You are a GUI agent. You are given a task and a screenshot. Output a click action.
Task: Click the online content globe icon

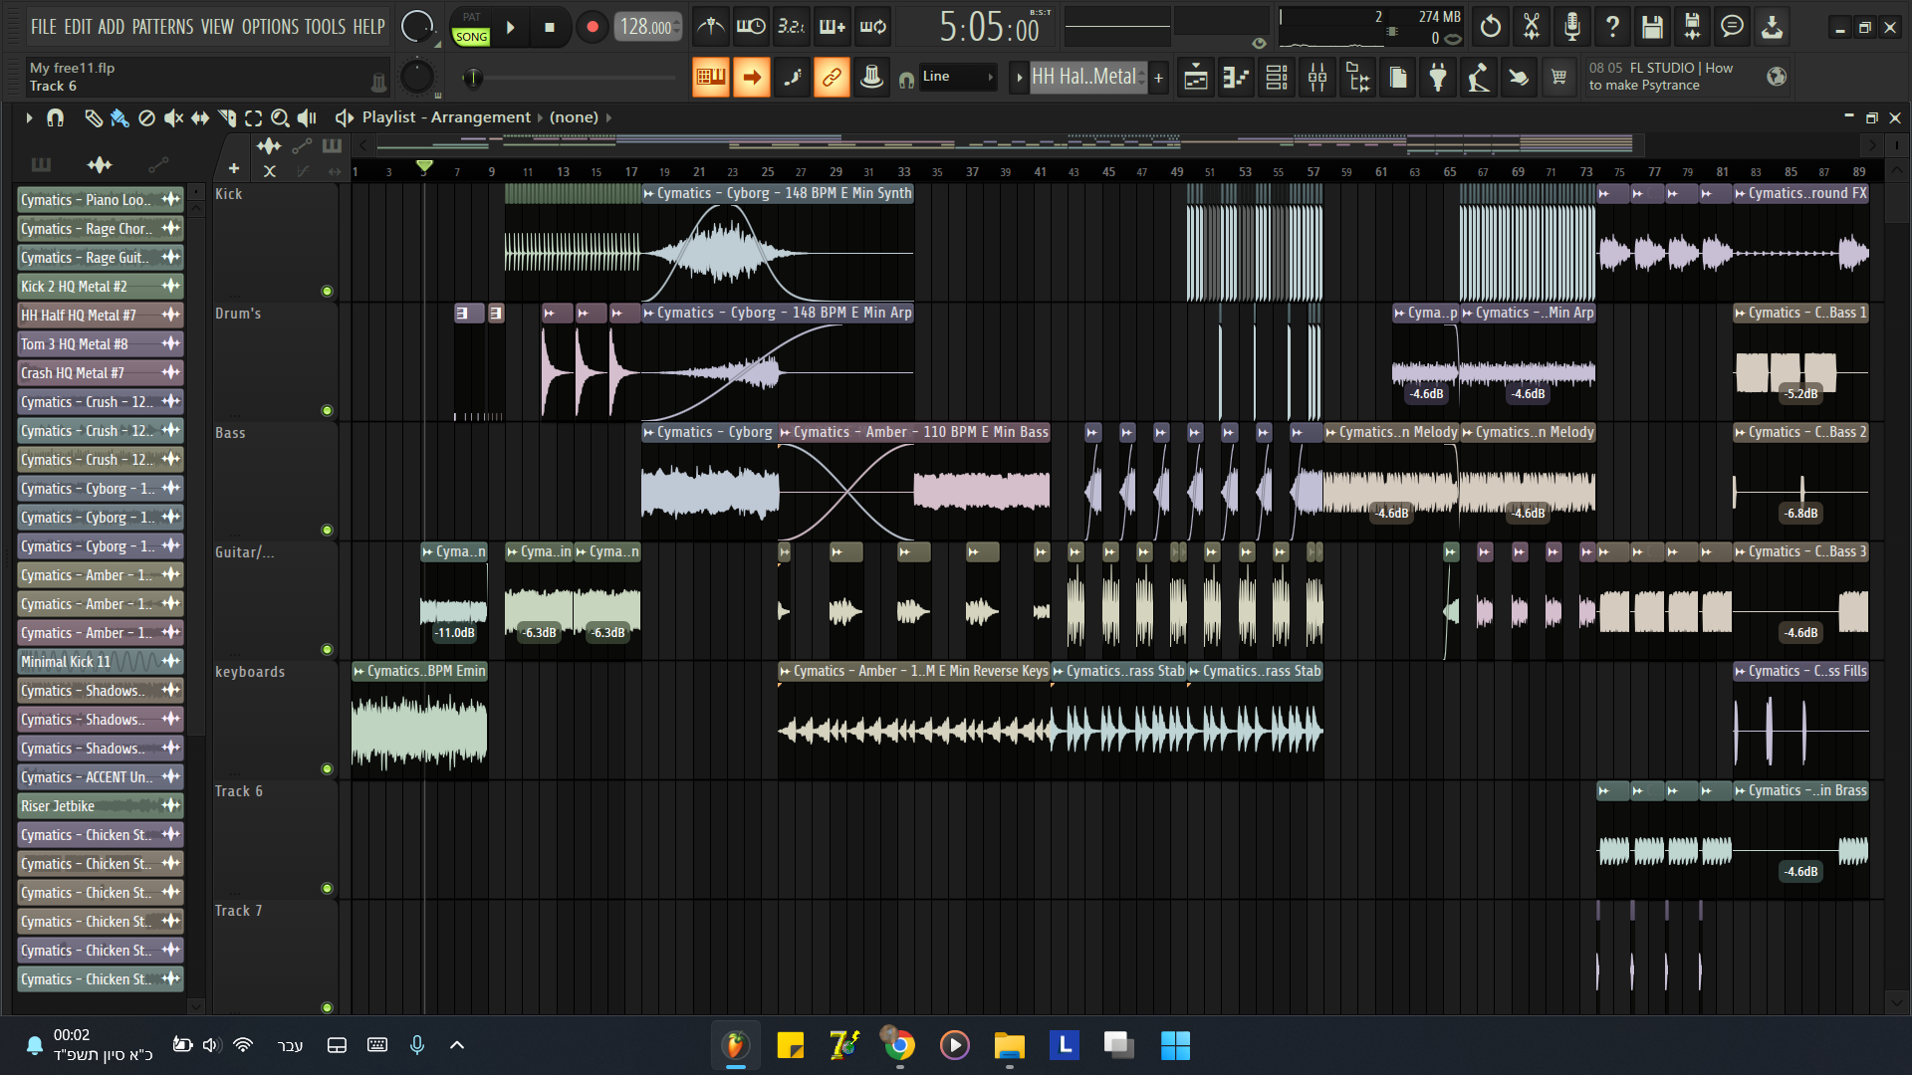[x=1777, y=77]
